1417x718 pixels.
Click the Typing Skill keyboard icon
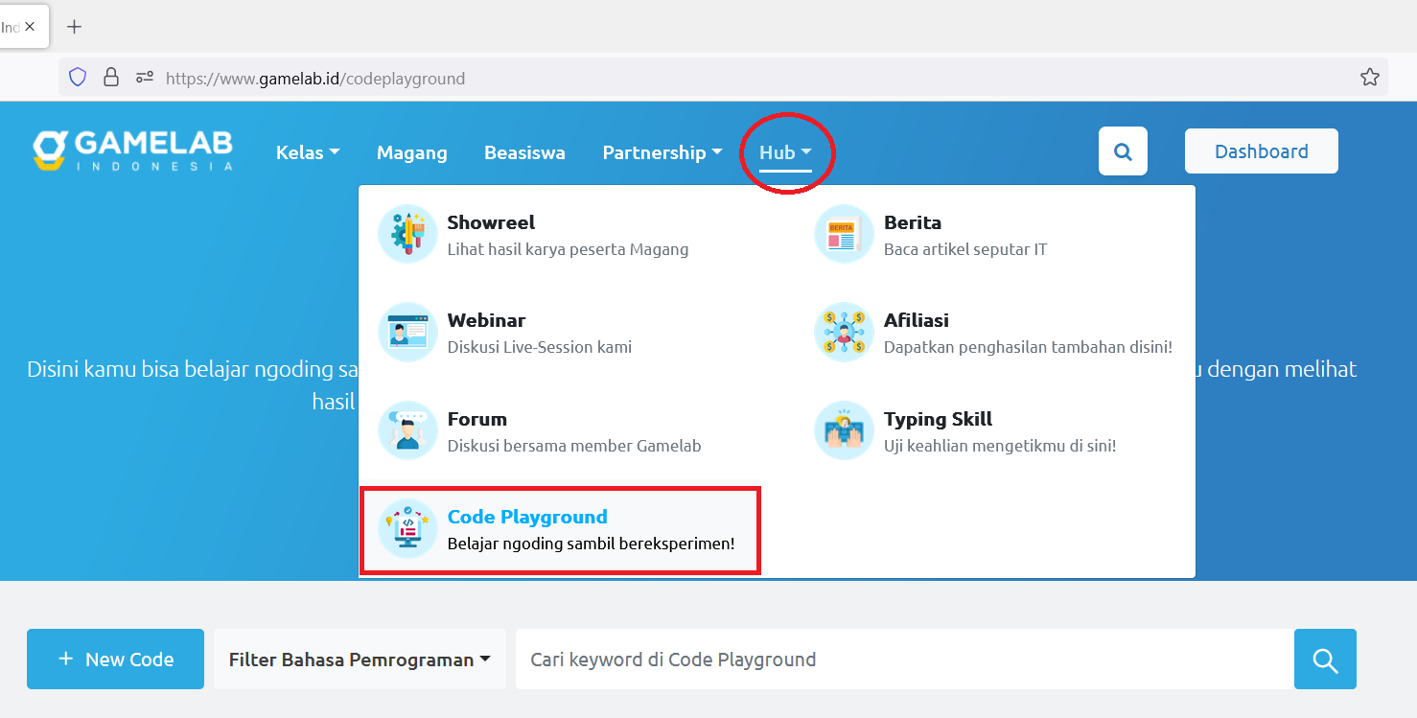(x=843, y=429)
